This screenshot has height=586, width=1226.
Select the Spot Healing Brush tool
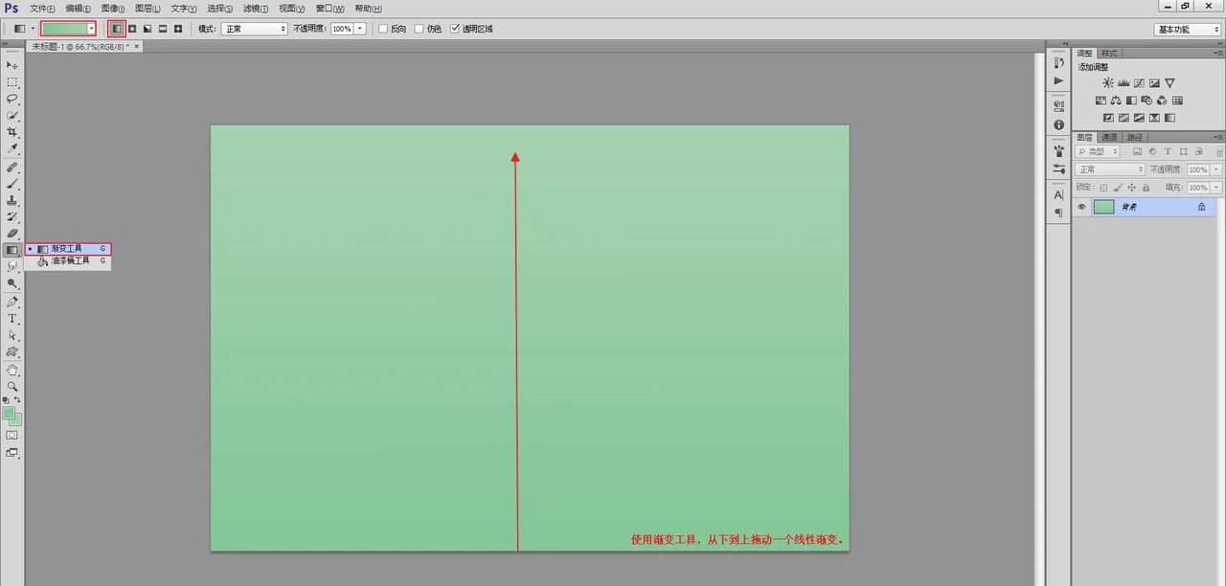(x=12, y=167)
